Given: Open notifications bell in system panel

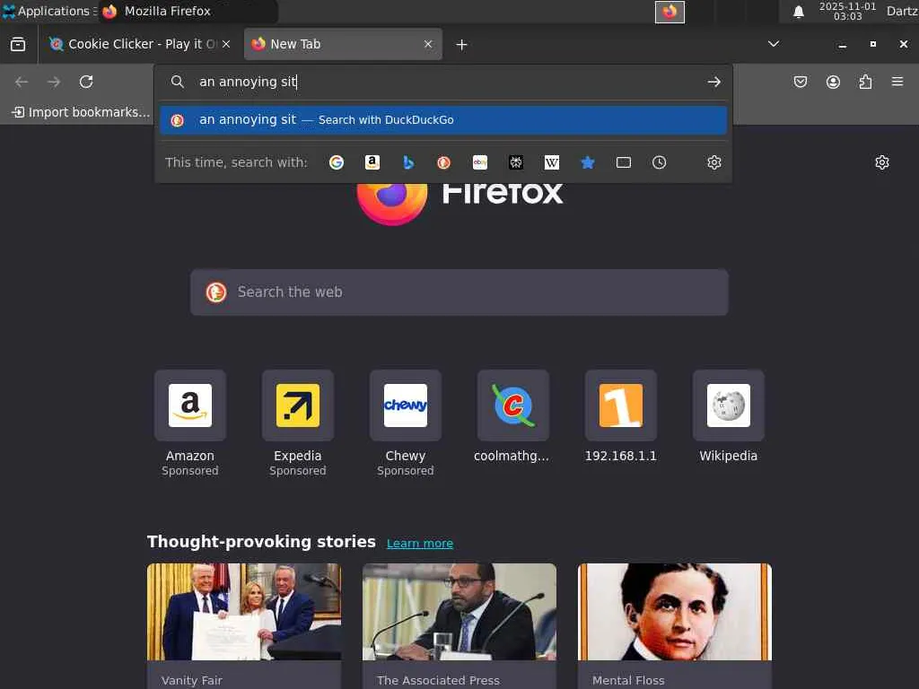Looking at the screenshot, I should point(798,12).
